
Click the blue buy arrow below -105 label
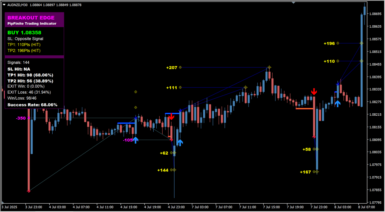pyautogui.click(x=136, y=140)
